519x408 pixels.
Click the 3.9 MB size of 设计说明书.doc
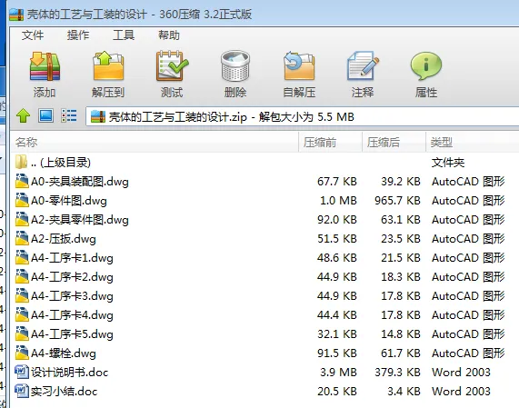tap(338, 373)
